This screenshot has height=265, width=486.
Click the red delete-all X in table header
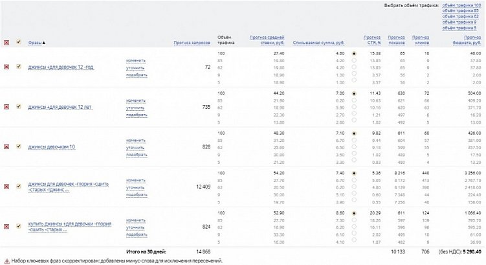6,43
